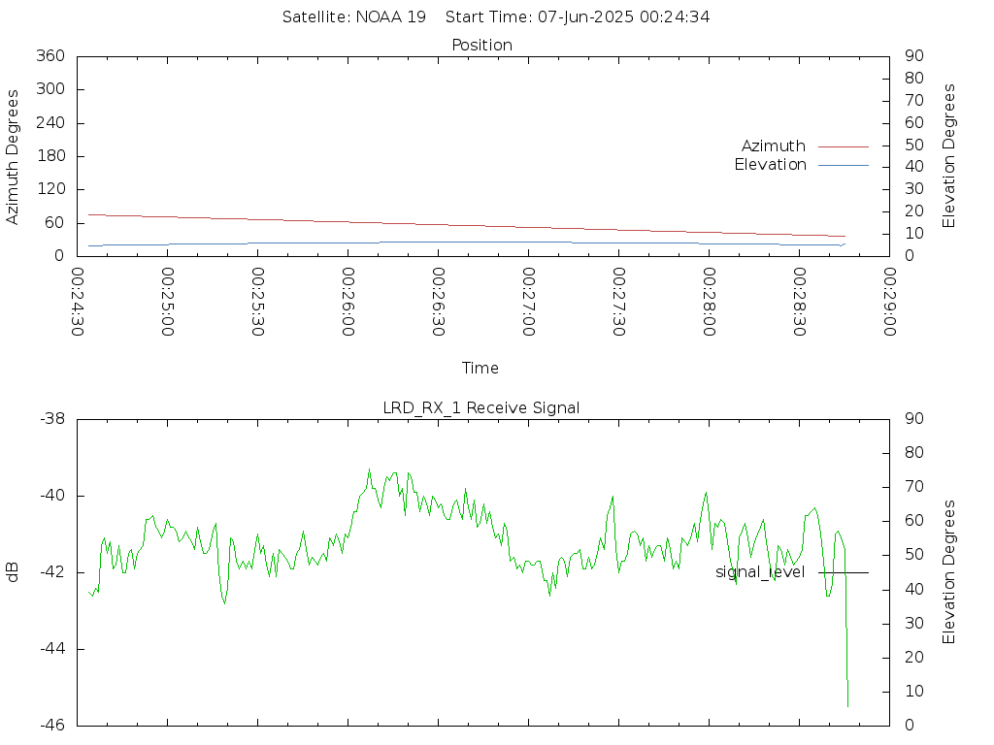Click the -42 dB axis value
This screenshot has height=745, width=994.
pyautogui.click(x=52, y=572)
